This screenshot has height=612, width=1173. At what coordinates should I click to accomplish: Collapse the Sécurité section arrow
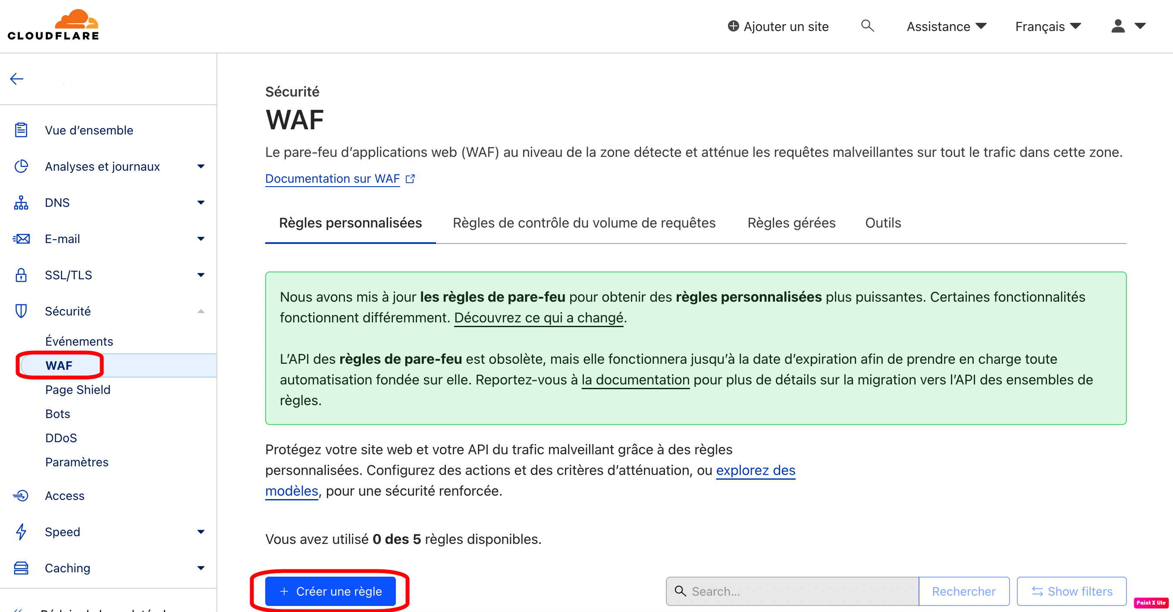click(x=201, y=311)
